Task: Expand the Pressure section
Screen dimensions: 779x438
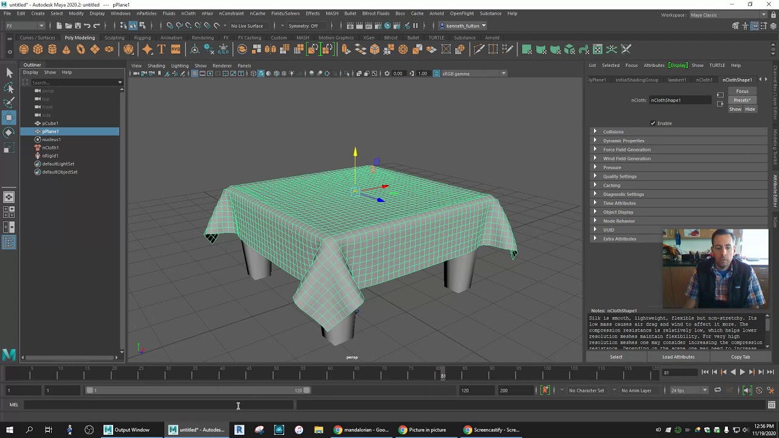Action: [679, 167]
